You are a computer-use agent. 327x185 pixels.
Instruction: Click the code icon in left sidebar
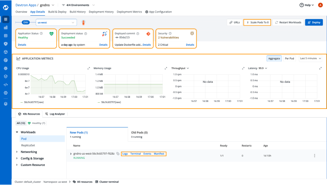click(6, 84)
